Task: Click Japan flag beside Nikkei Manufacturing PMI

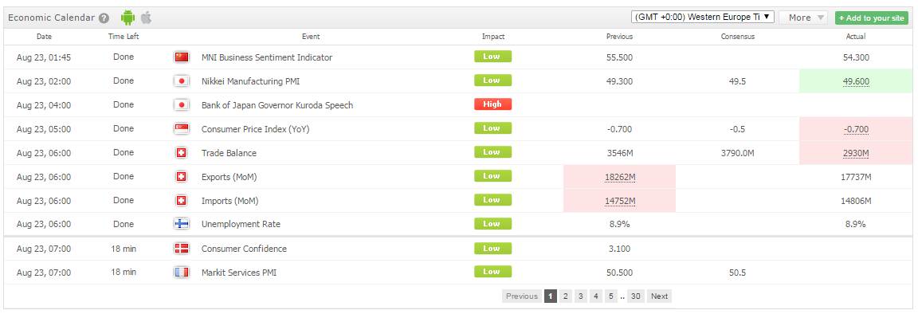Action: [182, 80]
